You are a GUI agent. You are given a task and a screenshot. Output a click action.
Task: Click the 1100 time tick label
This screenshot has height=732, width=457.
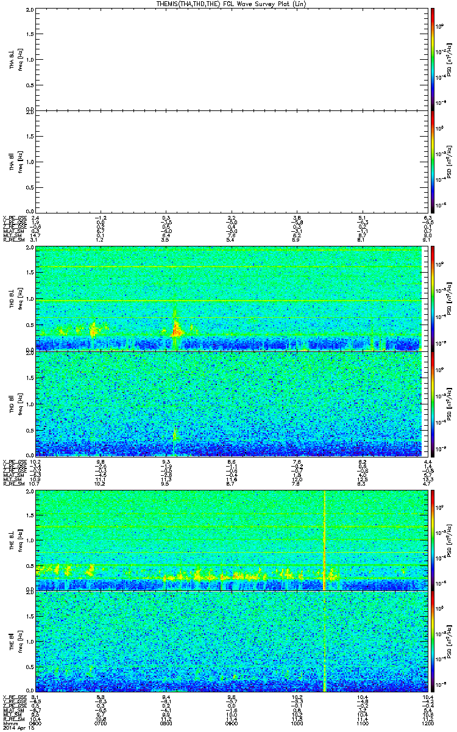click(x=361, y=723)
